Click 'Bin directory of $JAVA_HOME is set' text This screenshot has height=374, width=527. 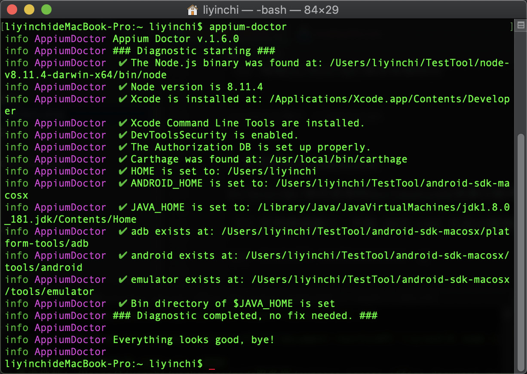click(233, 303)
